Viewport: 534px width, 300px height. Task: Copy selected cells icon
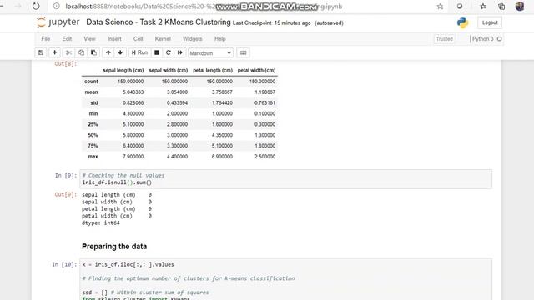[x=81, y=52]
